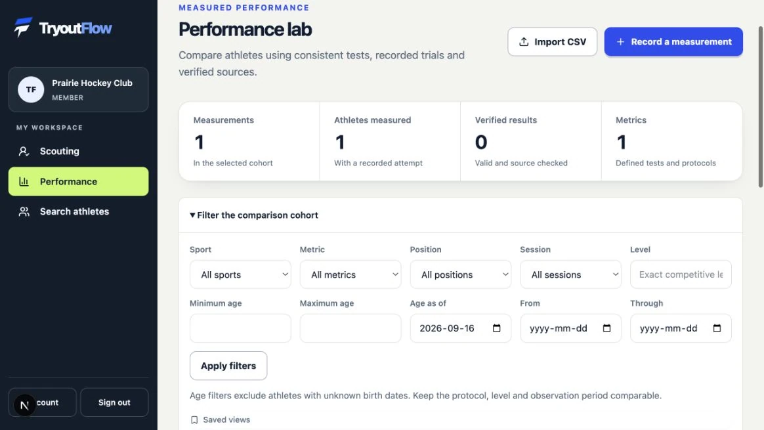Open the Position dropdown showing All positions
Screen dimensions: 764x430
(461, 274)
